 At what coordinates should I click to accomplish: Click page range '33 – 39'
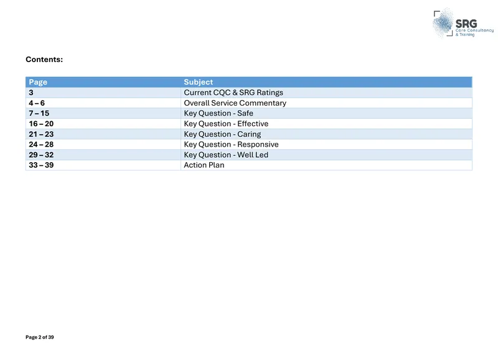[x=41, y=165]
